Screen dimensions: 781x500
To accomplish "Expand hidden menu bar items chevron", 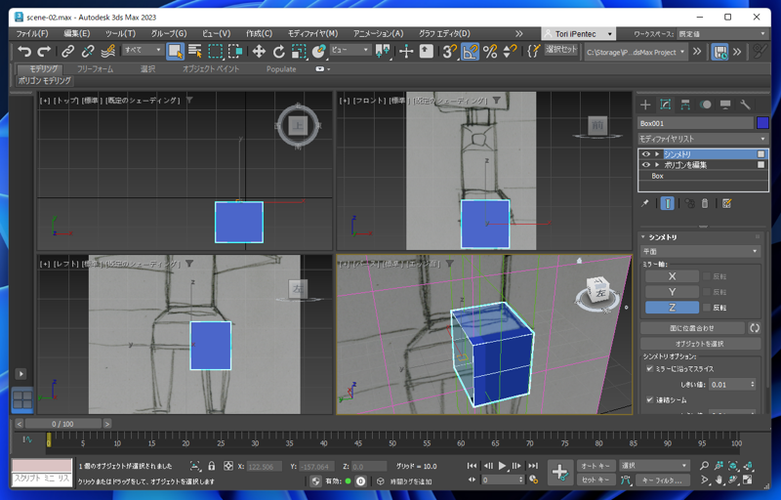I will [x=519, y=34].
